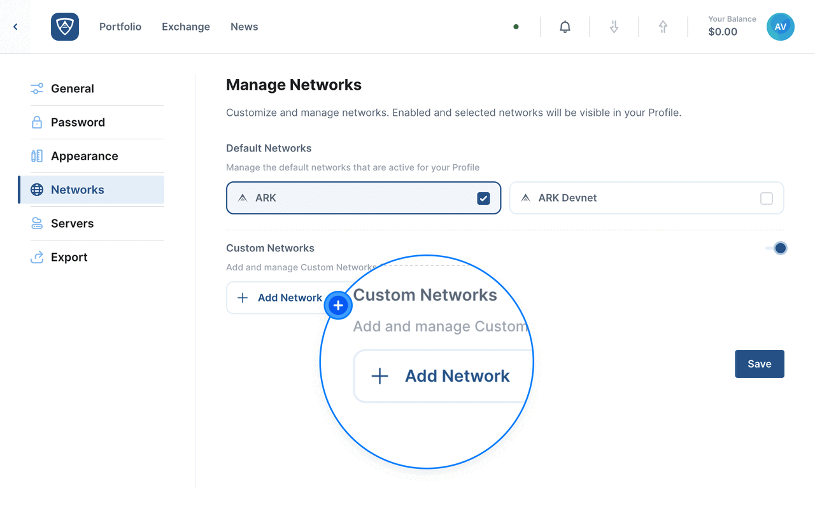Open the notifications bell

565,27
